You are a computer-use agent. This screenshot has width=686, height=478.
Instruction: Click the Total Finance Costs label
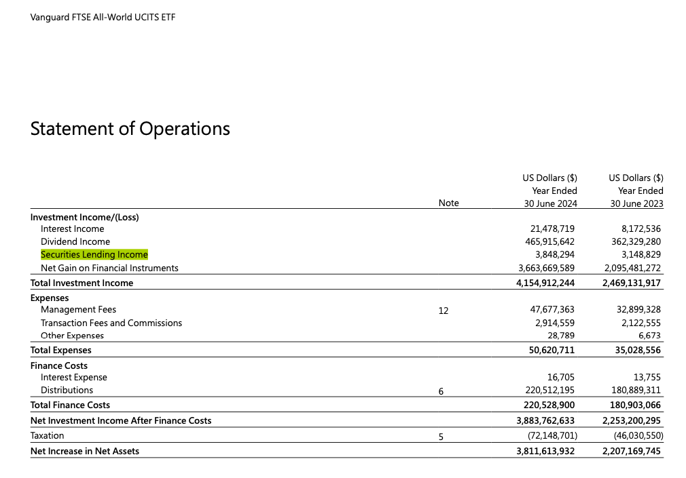pos(70,405)
